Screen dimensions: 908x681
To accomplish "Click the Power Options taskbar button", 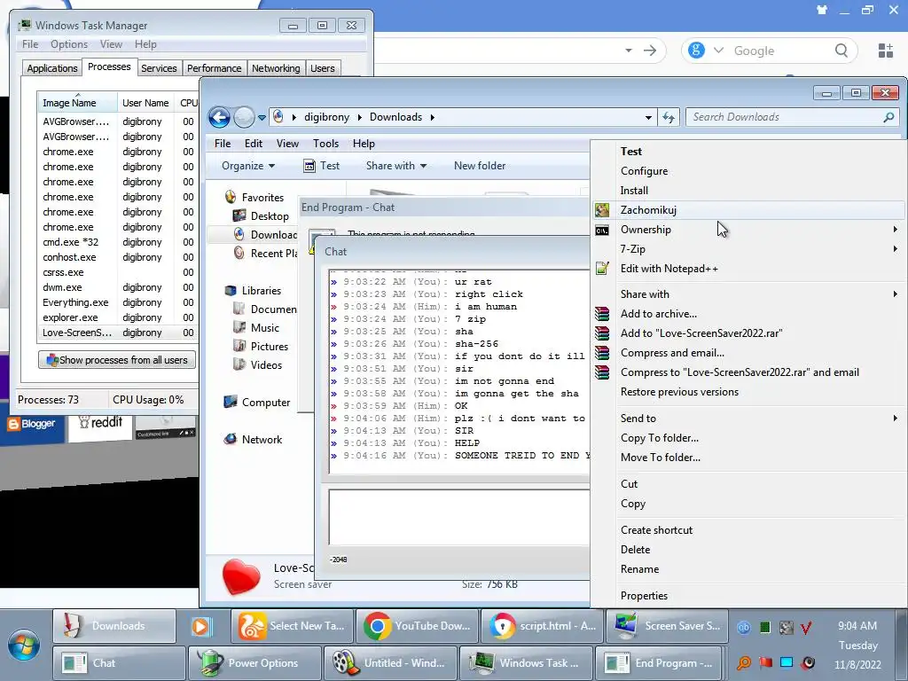I will 254,663.
